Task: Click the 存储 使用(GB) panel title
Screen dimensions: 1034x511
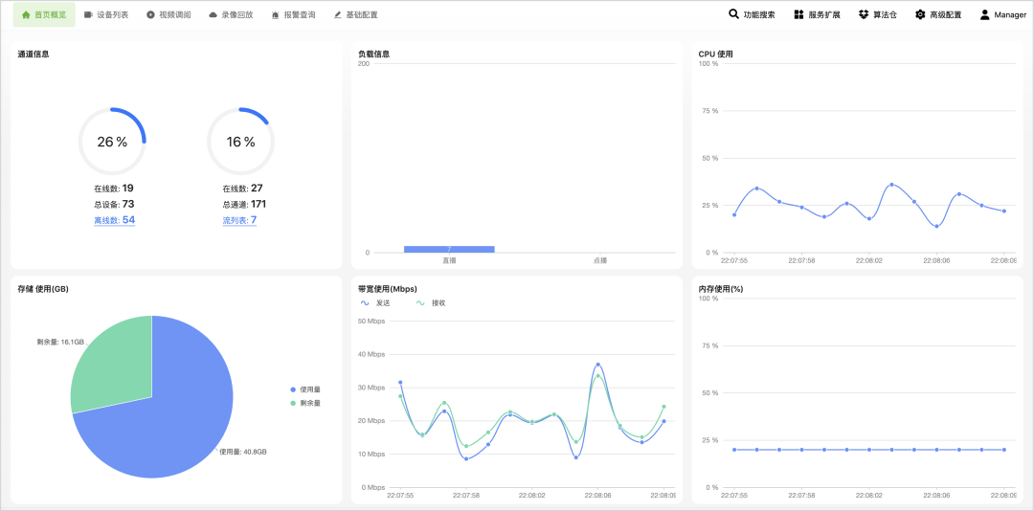Action: pos(43,289)
